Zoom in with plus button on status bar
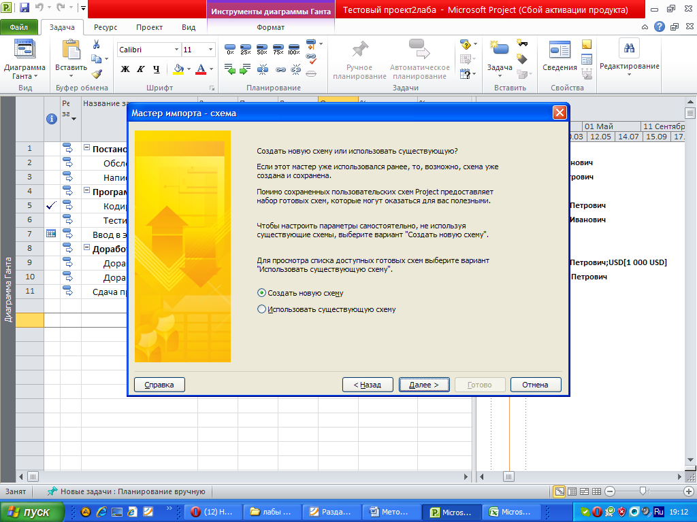This screenshot has width=697, height=522. coord(689,491)
